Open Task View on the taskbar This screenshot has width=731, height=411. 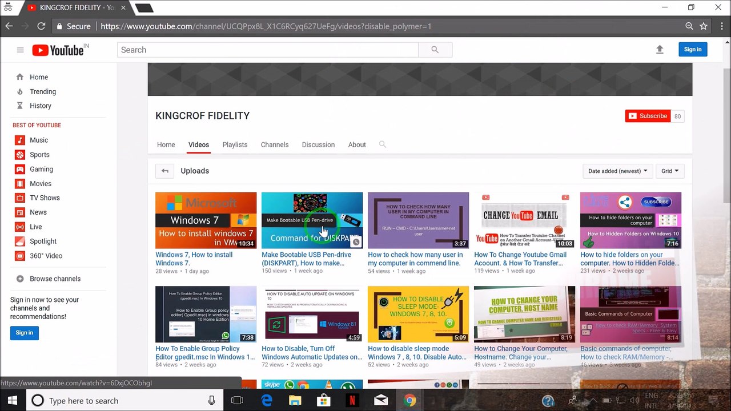[237, 401]
